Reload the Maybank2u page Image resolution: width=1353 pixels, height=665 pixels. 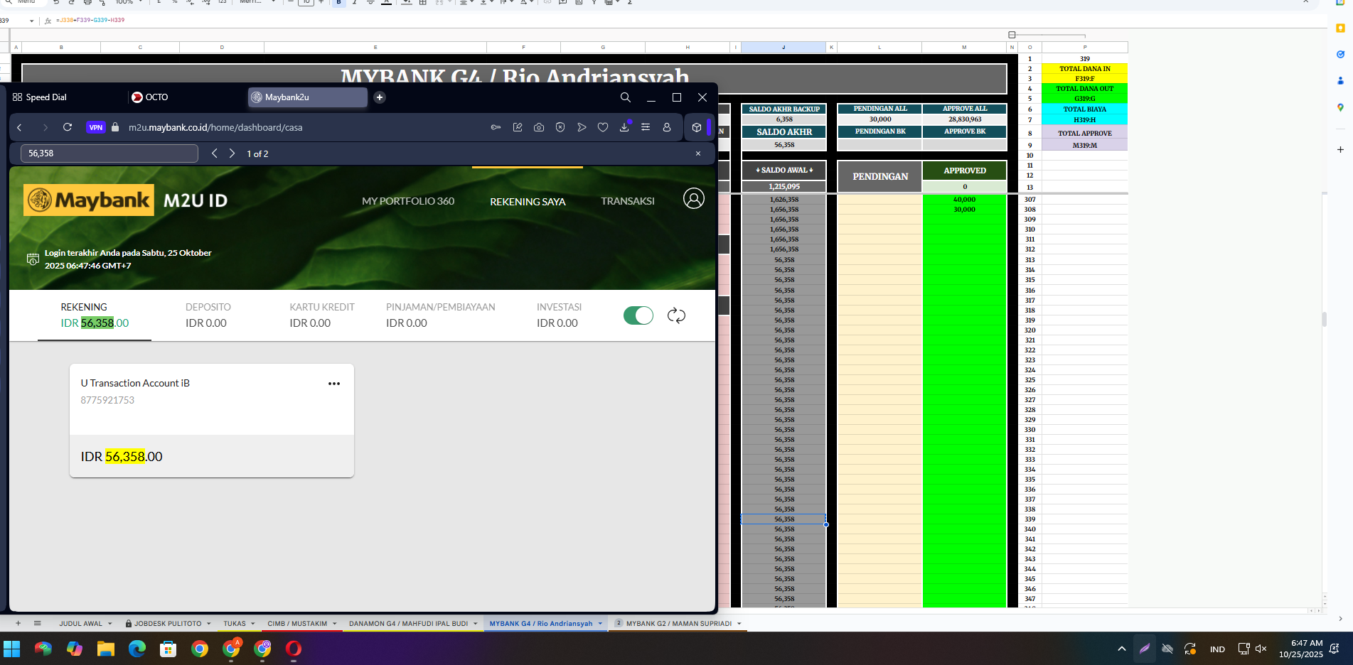pyautogui.click(x=68, y=127)
